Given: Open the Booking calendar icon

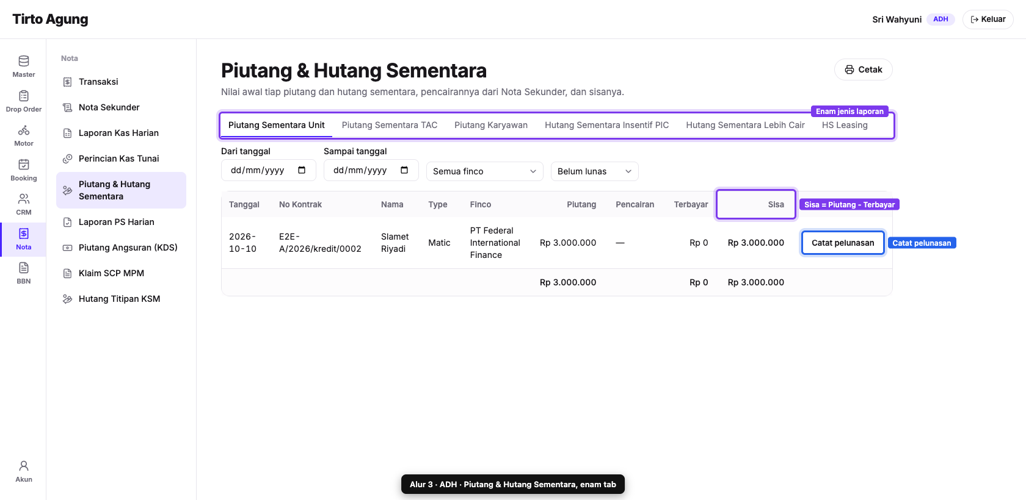Looking at the screenshot, I should coord(24,165).
